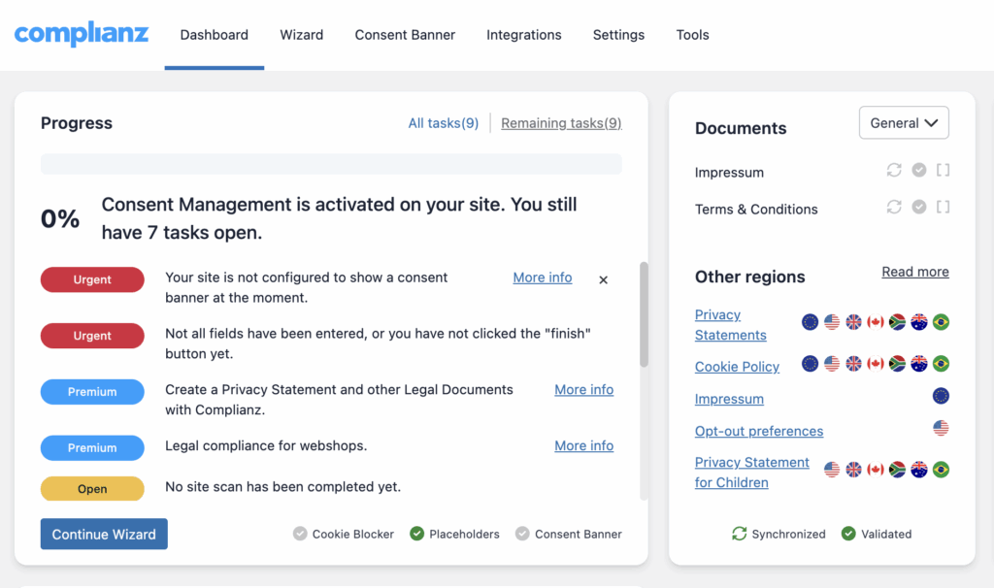Open Privacy Statement for Children link
Viewport: 994px width, 588px height.
pos(752,473)
